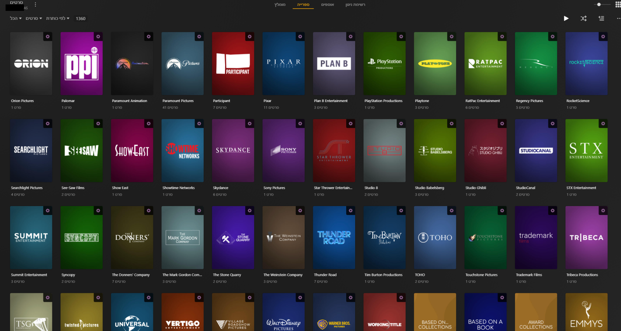Open the three-dot more actions menu
This screenshot has height=331, width=621.
[618, 18]
